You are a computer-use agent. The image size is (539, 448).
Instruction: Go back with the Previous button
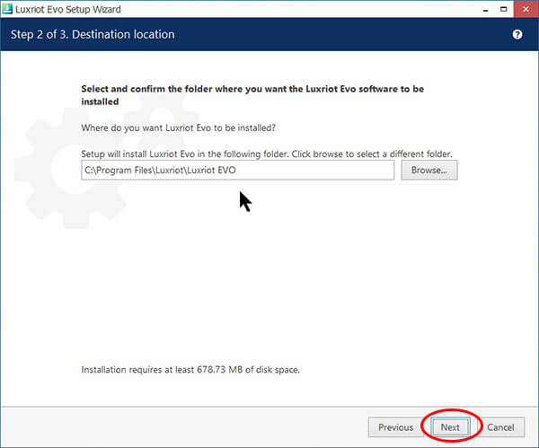[395, 427]
